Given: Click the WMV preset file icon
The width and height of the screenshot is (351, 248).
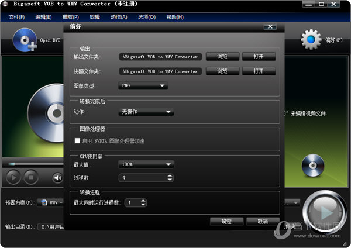Looking at the screenshot, I should 44,202.
